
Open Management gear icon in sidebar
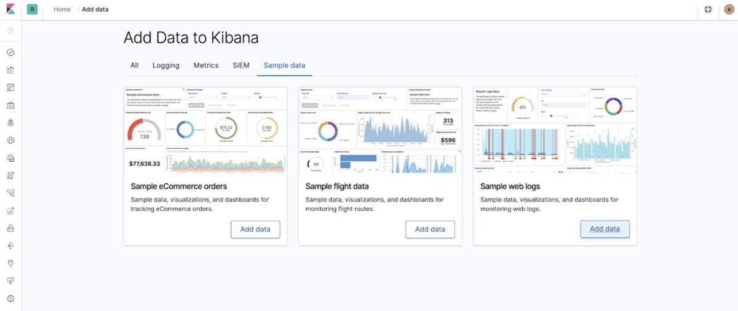tap(10, 298)
